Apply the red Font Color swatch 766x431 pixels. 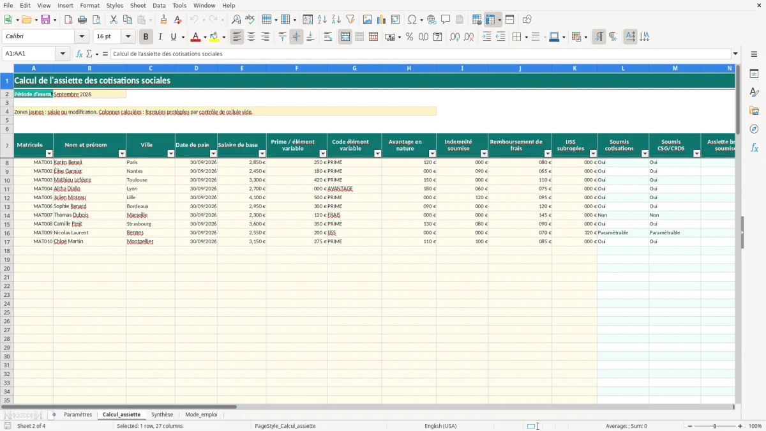(x=196, y=37)
